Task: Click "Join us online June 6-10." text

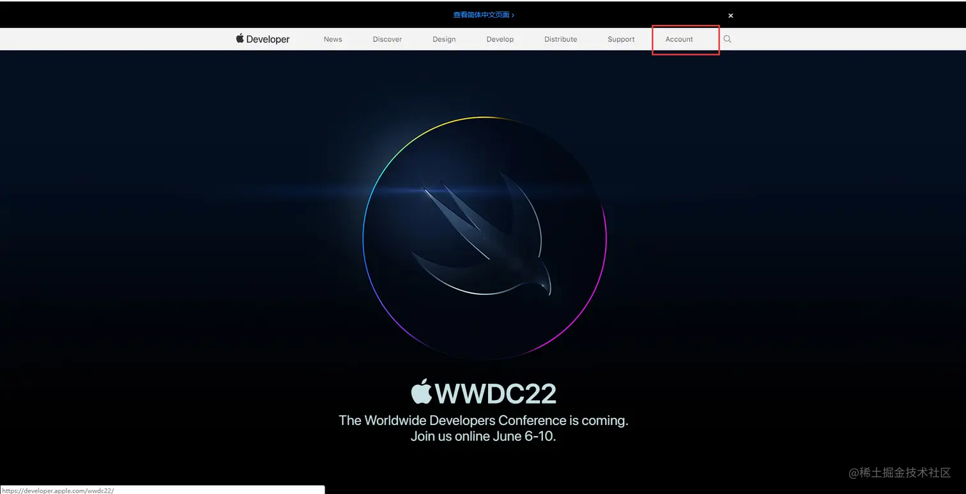Action: pos(483,437)
